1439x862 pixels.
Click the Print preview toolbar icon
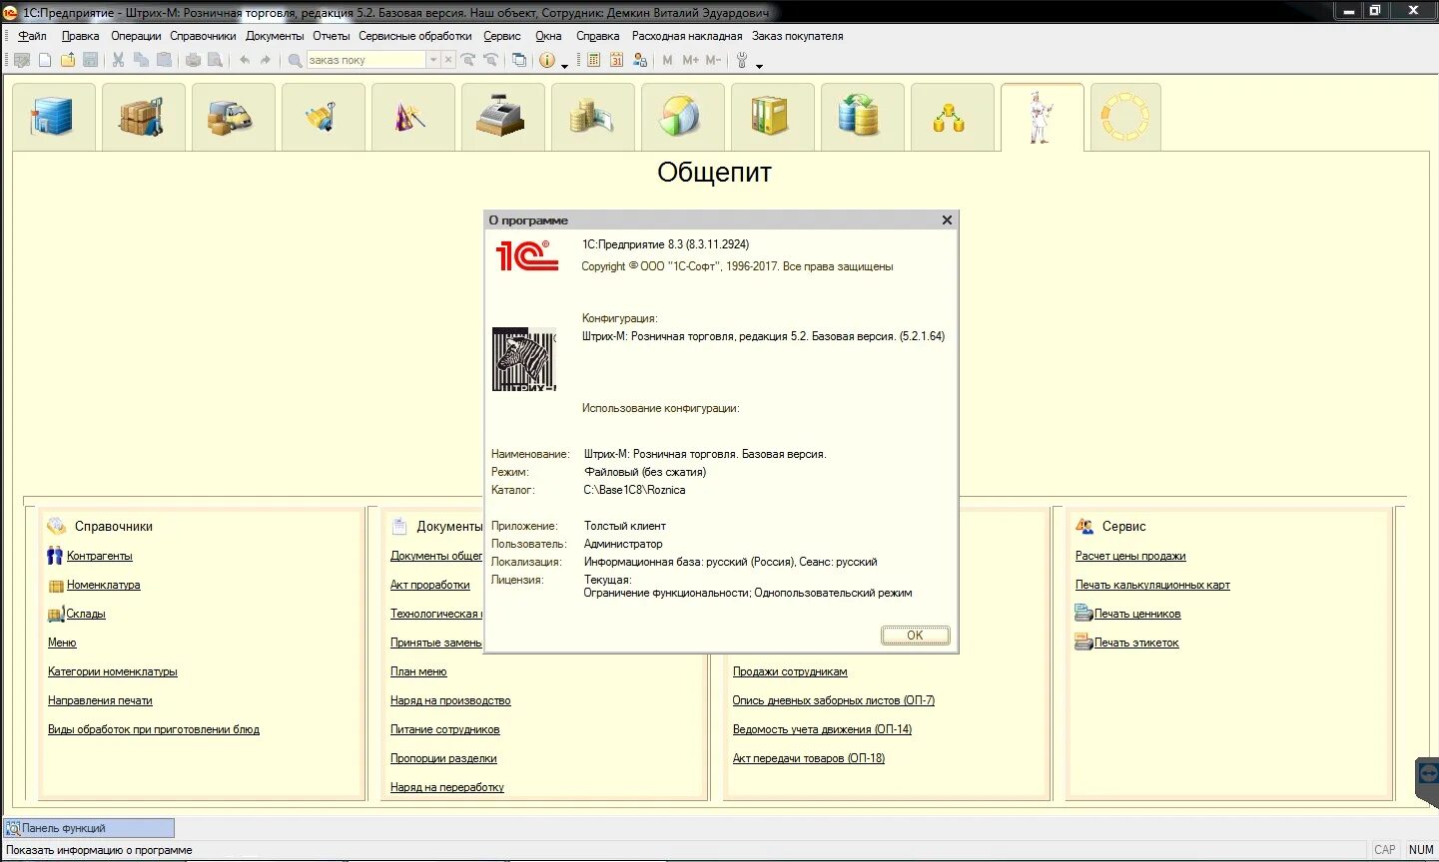click(215, 60)
